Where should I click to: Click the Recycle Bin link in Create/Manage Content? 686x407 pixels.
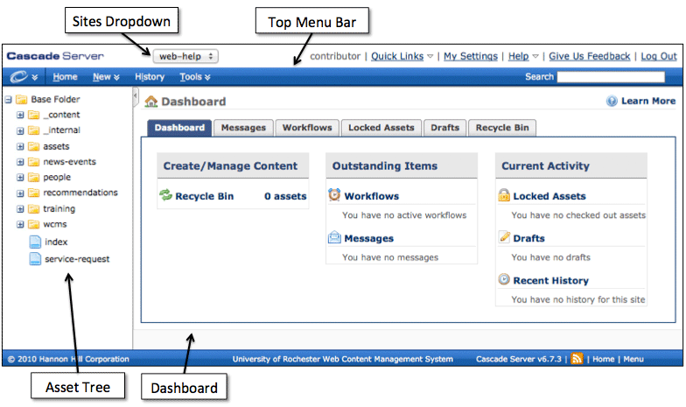(205, 196)
